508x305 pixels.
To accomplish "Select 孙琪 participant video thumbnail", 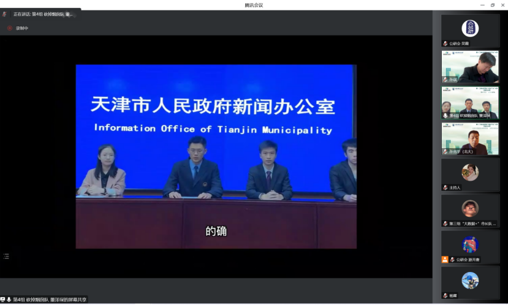I will coord(470,66).
